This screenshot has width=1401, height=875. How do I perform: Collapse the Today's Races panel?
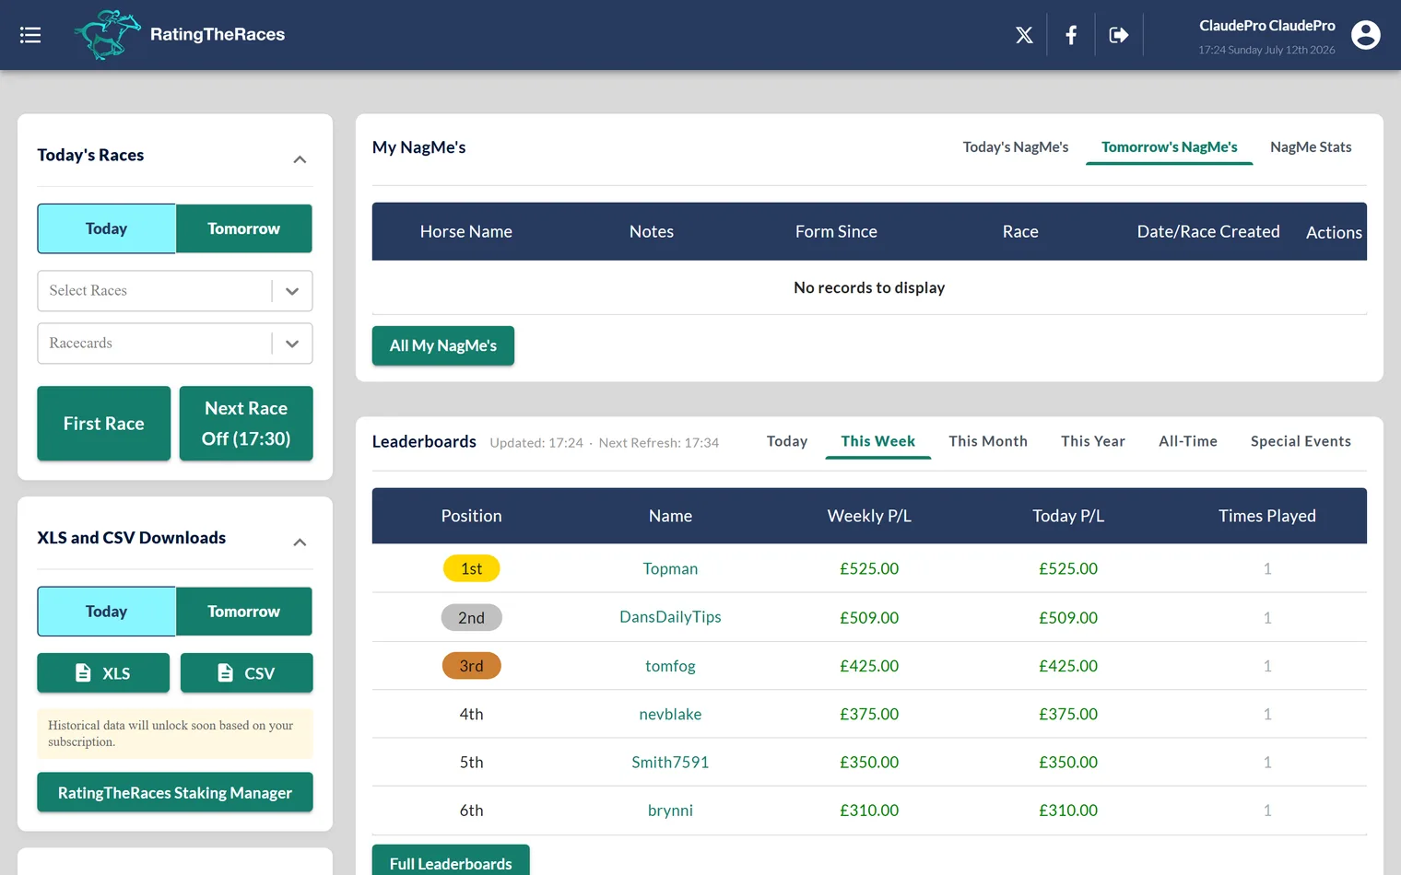click(x=300, y=159)
